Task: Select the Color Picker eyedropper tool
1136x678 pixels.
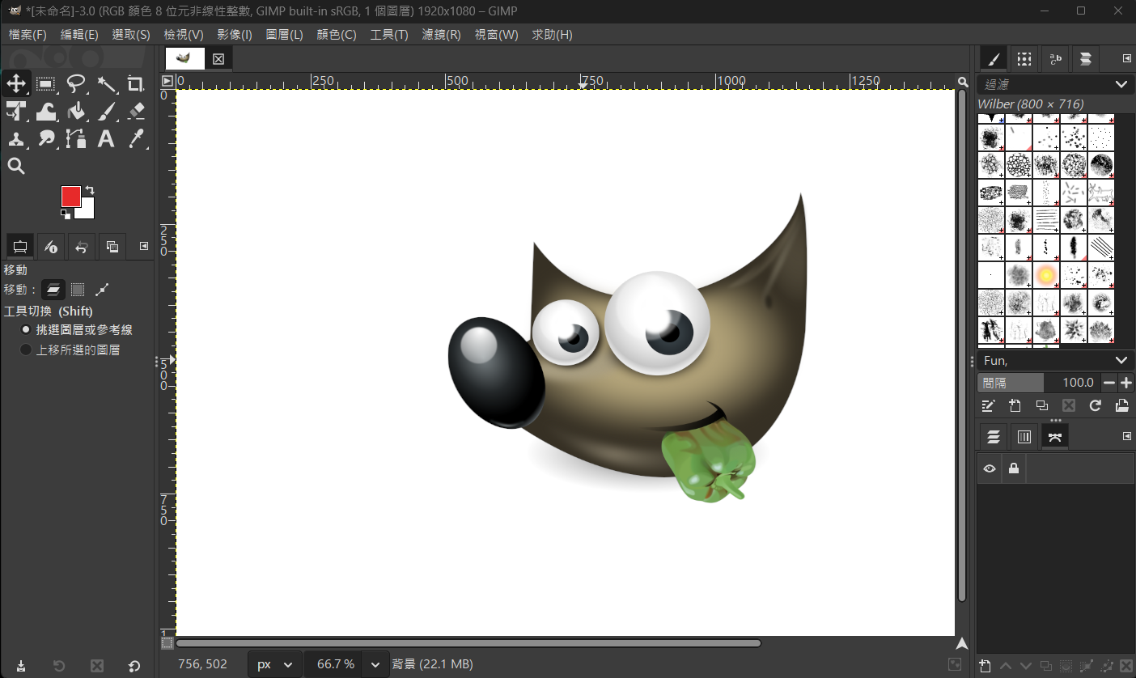Action: tap(136, 138)
